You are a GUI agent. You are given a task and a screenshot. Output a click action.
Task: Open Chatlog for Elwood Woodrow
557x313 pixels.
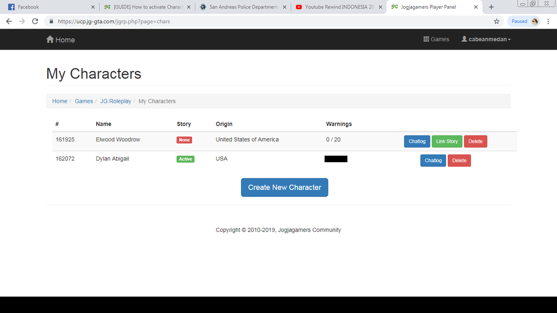pyautogui.click(x=417, y=141)
